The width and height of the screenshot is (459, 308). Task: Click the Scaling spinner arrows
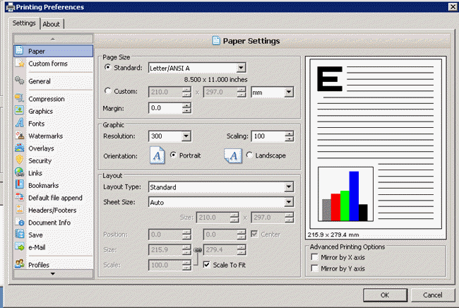(290, 136)
